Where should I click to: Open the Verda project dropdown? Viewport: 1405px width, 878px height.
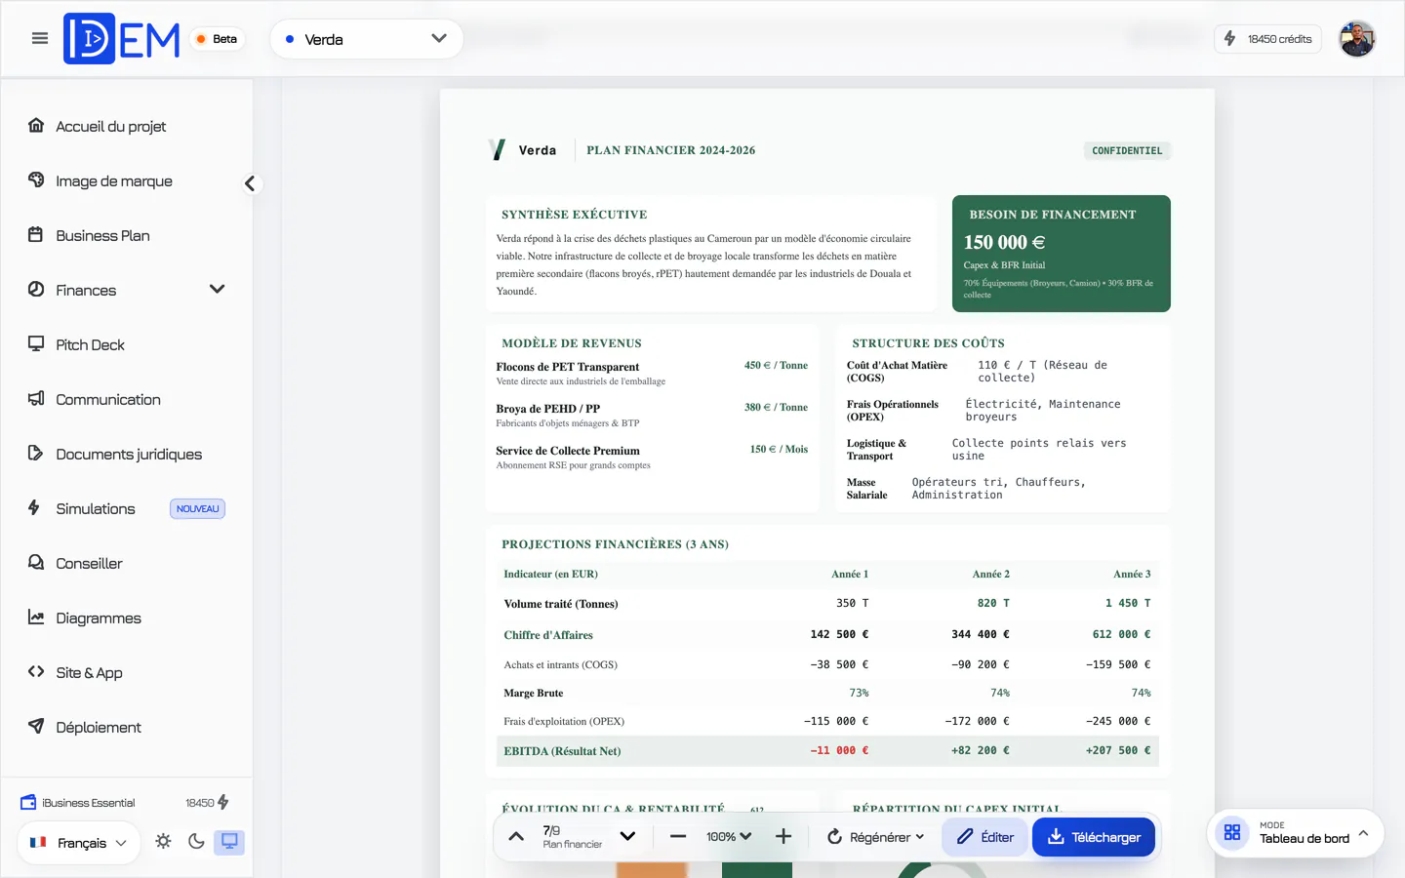click(x=366, y=39)
